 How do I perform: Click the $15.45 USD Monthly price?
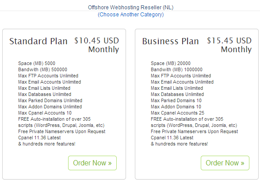[229, 45]
